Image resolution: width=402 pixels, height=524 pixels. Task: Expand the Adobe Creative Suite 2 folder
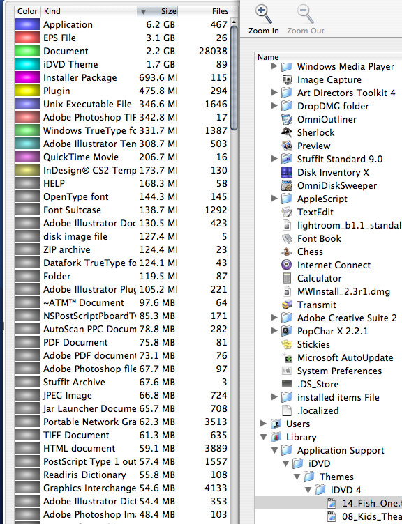[274, 318]
